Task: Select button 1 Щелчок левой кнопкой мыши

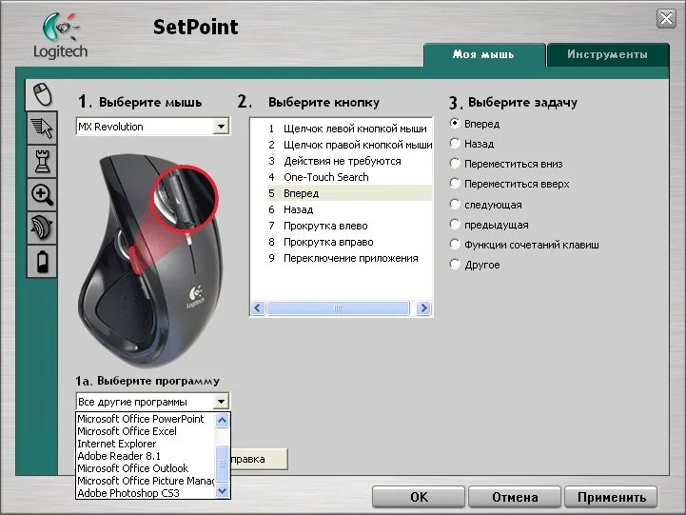Action: click(x=348, y=129)
